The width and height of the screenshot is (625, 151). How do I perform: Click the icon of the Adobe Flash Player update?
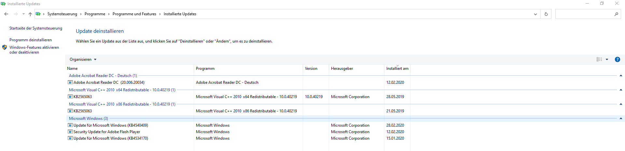[x=70, y=132]
